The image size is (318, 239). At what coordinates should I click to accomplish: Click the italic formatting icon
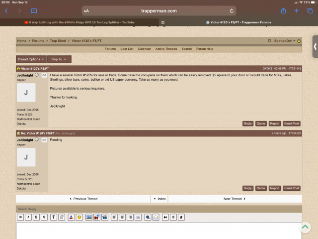pyautogui.click(x=28, y=217)
